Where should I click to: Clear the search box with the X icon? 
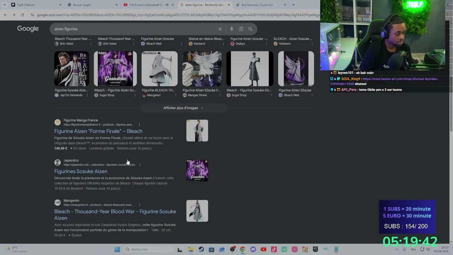tap(220, 29)
